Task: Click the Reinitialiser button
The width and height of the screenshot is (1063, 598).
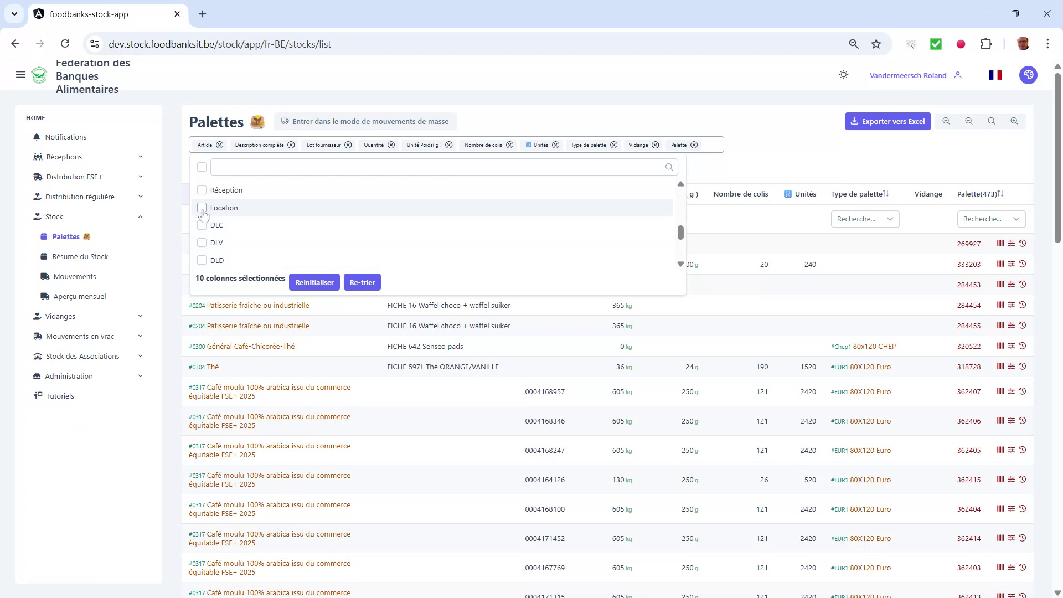Action: click(x=314, y=282)
